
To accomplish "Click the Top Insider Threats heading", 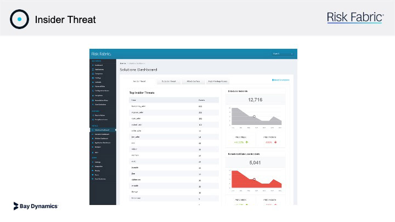I will [142, 93].
